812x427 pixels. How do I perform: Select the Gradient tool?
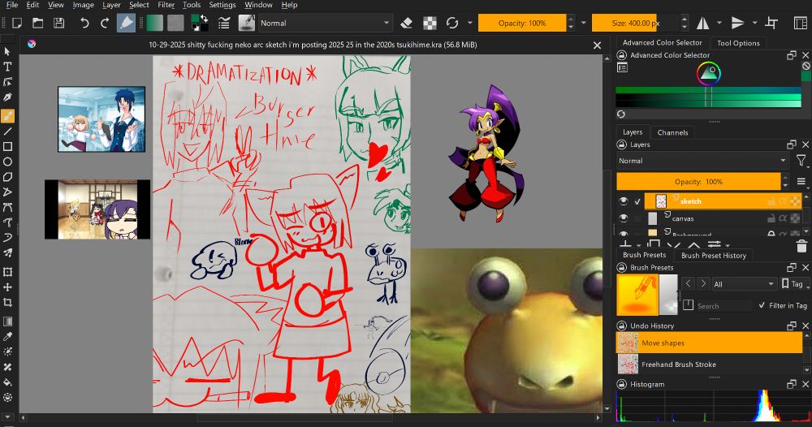(x=7, y=321)
